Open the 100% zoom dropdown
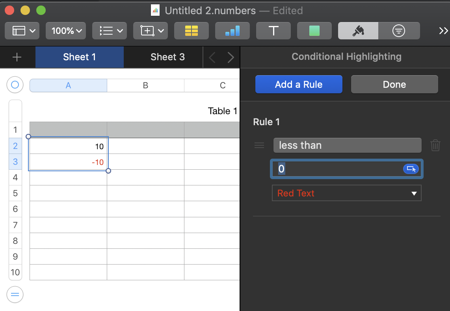Viewport: 450px width, 311px height. coord(66,31)
